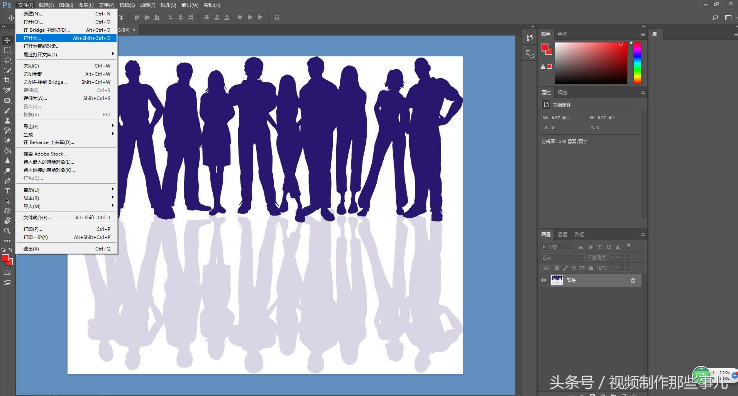Toggle layer filtering switch in Layers panel

click(628, 246)
